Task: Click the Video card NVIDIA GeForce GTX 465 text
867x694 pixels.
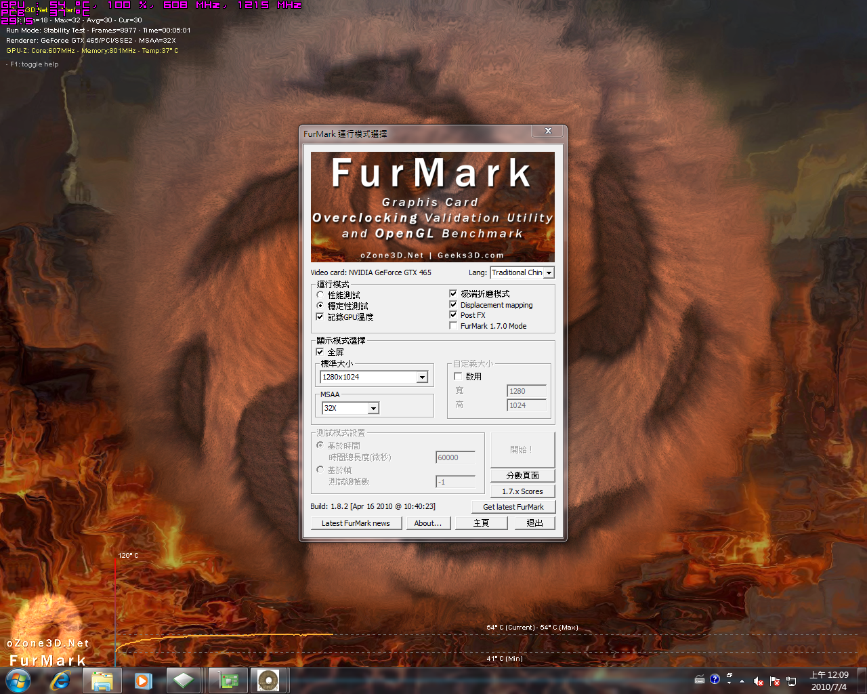Action: point(371,272)
